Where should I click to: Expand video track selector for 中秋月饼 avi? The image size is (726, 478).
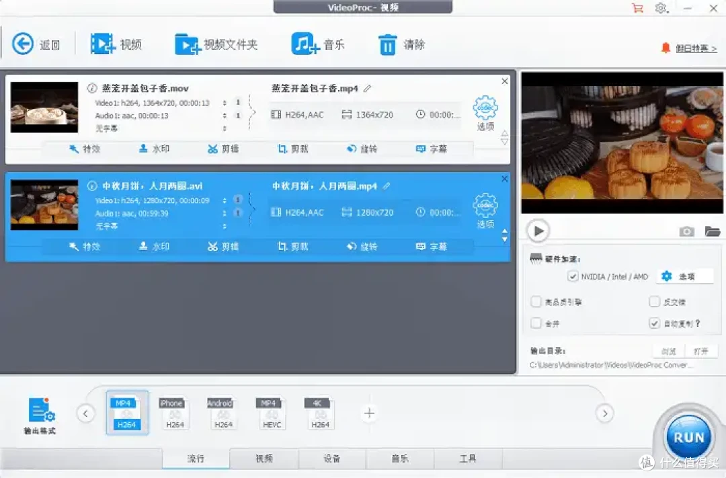225,200
